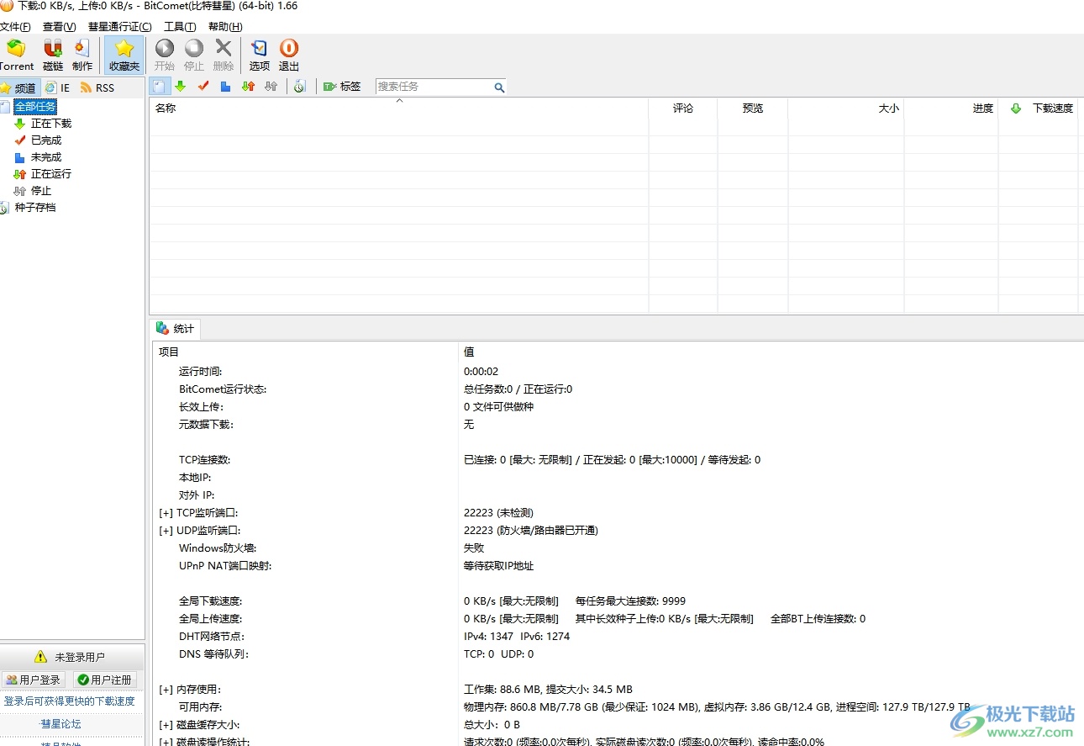Sort by the 名称 column header
1084x746 pixels.
tap(399, 108)
